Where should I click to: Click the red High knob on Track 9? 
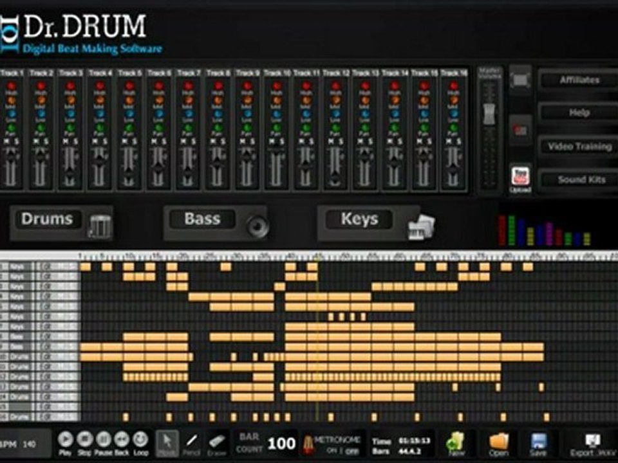pyautogui.click(x=247, y=86)
